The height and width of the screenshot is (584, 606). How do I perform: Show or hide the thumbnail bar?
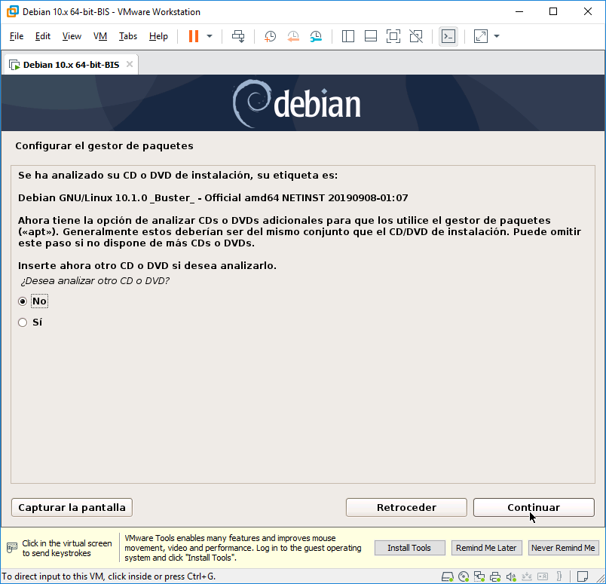[371, 36]
